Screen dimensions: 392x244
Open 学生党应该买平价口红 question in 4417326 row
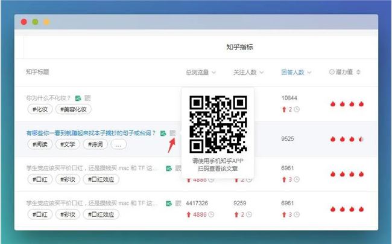92,203
